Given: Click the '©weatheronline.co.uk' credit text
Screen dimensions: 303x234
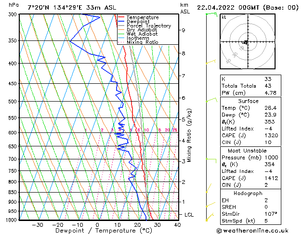Looking at the screenshot, I should 252,231.
